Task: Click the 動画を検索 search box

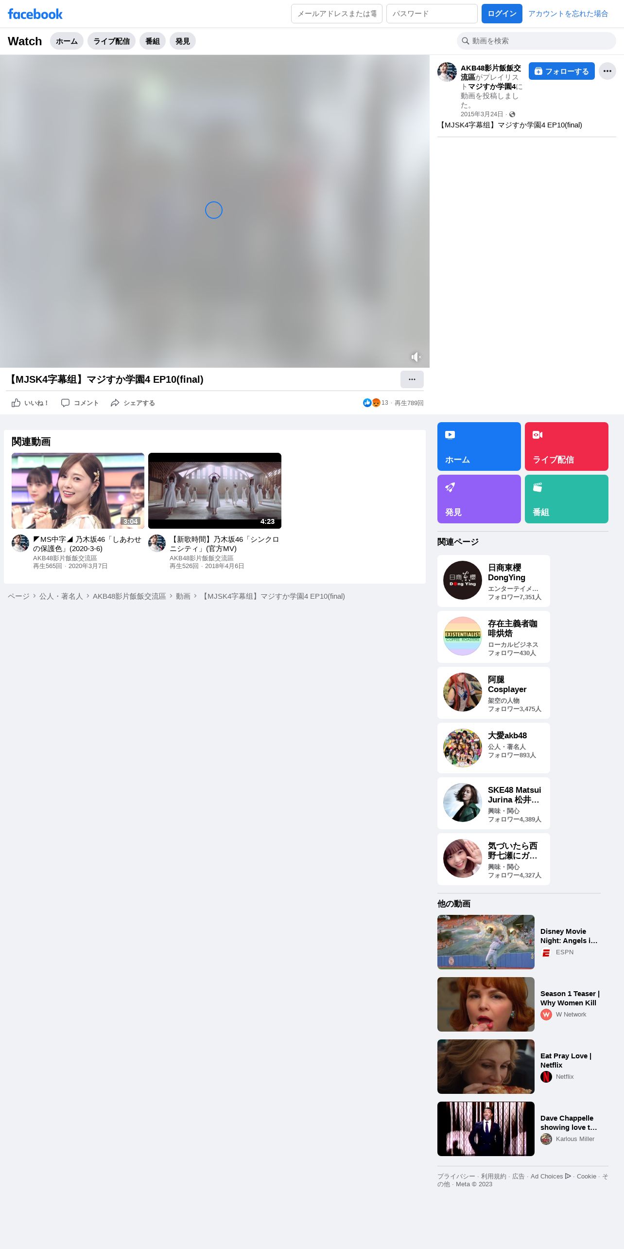Action: (537, 41)
